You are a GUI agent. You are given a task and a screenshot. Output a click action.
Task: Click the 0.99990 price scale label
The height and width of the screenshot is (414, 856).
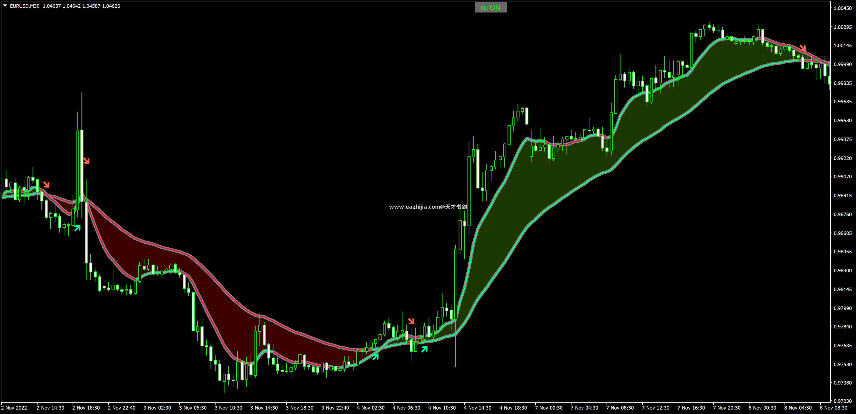(x=843, y=64)
